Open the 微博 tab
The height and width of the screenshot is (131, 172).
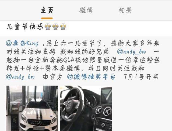pos(86,10)
